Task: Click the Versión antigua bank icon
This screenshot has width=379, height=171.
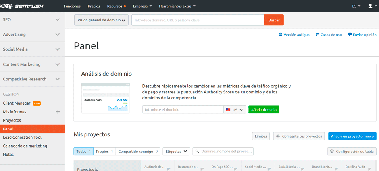Action: (280, 35)
